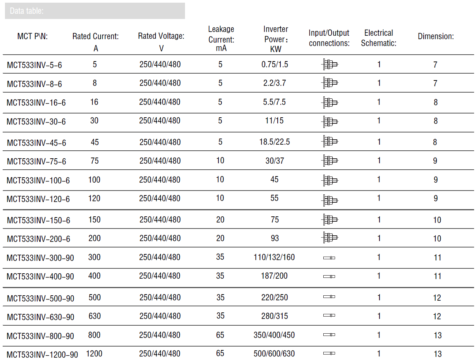Screen dimensions: 476x361
Task: Click connector icon in MCT533INV-100-6 row
Action: coord(329,180)
